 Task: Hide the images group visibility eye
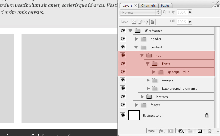click(x=123, y=80)
